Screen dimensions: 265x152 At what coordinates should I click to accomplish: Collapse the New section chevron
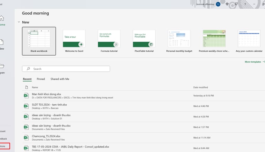point(19,22)
